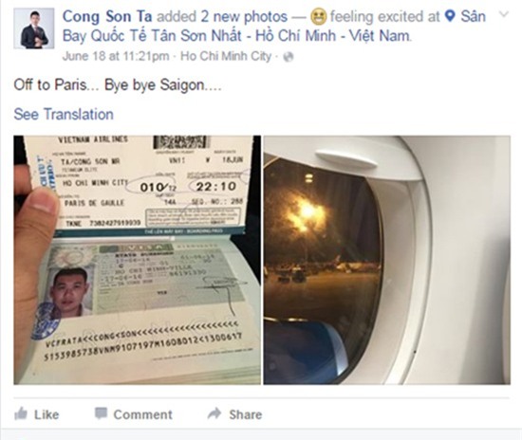Click the Ho Chi Minh City link
The height and width of the screenshot is (440, 522).
226,56
